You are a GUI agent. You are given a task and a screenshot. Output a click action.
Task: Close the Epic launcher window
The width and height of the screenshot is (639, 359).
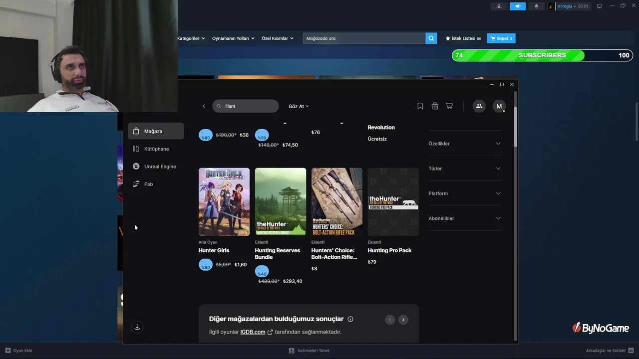pos(512,85)
